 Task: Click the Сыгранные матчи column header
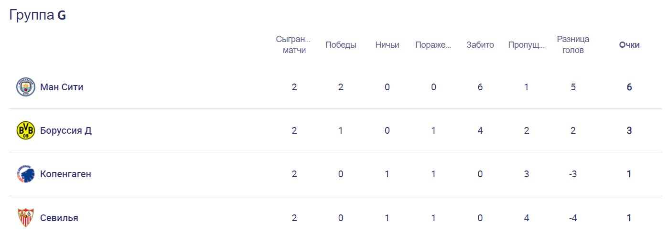(x=294, y=44)
